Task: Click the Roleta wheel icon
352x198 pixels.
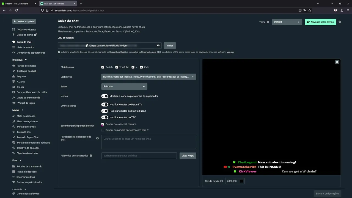Action: [x=14, y=87]
